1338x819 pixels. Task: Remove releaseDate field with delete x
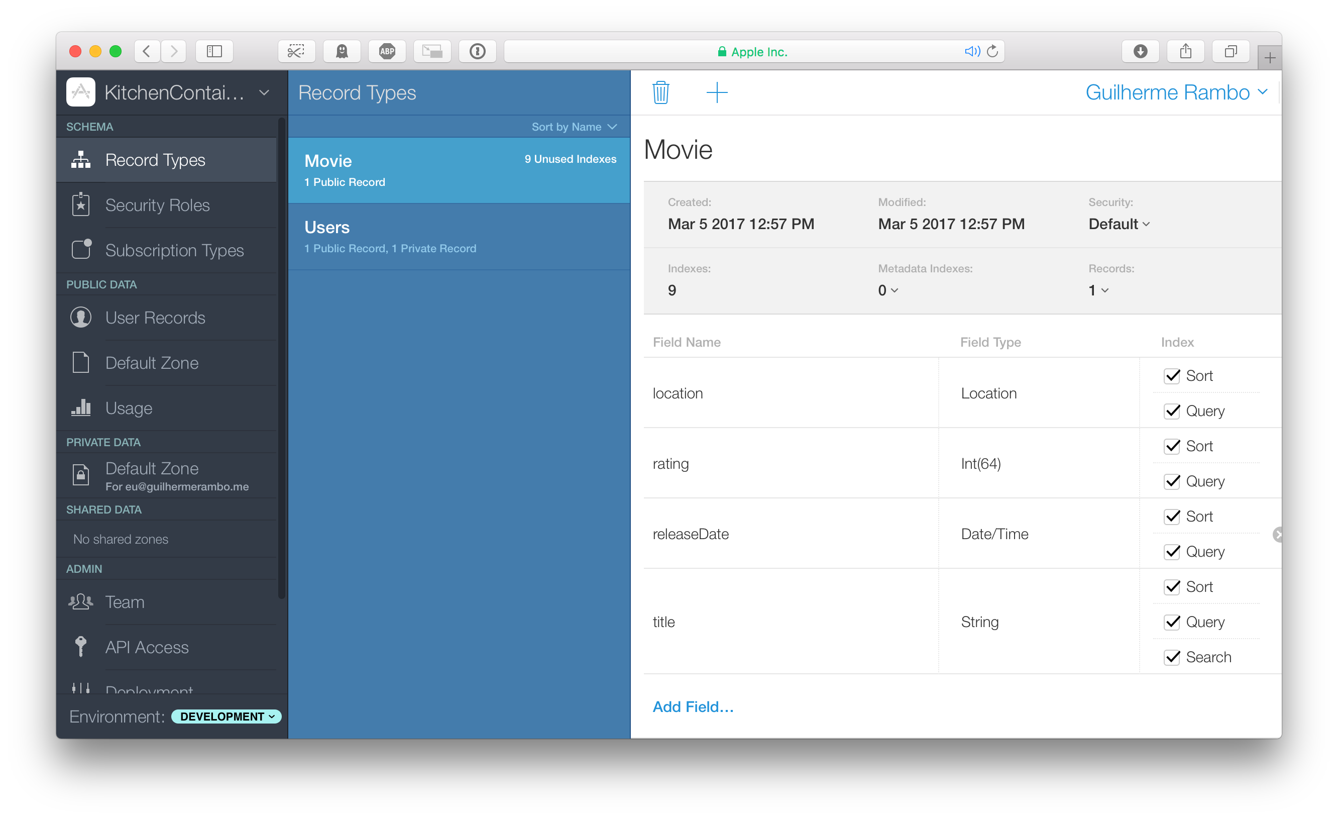1277,535
